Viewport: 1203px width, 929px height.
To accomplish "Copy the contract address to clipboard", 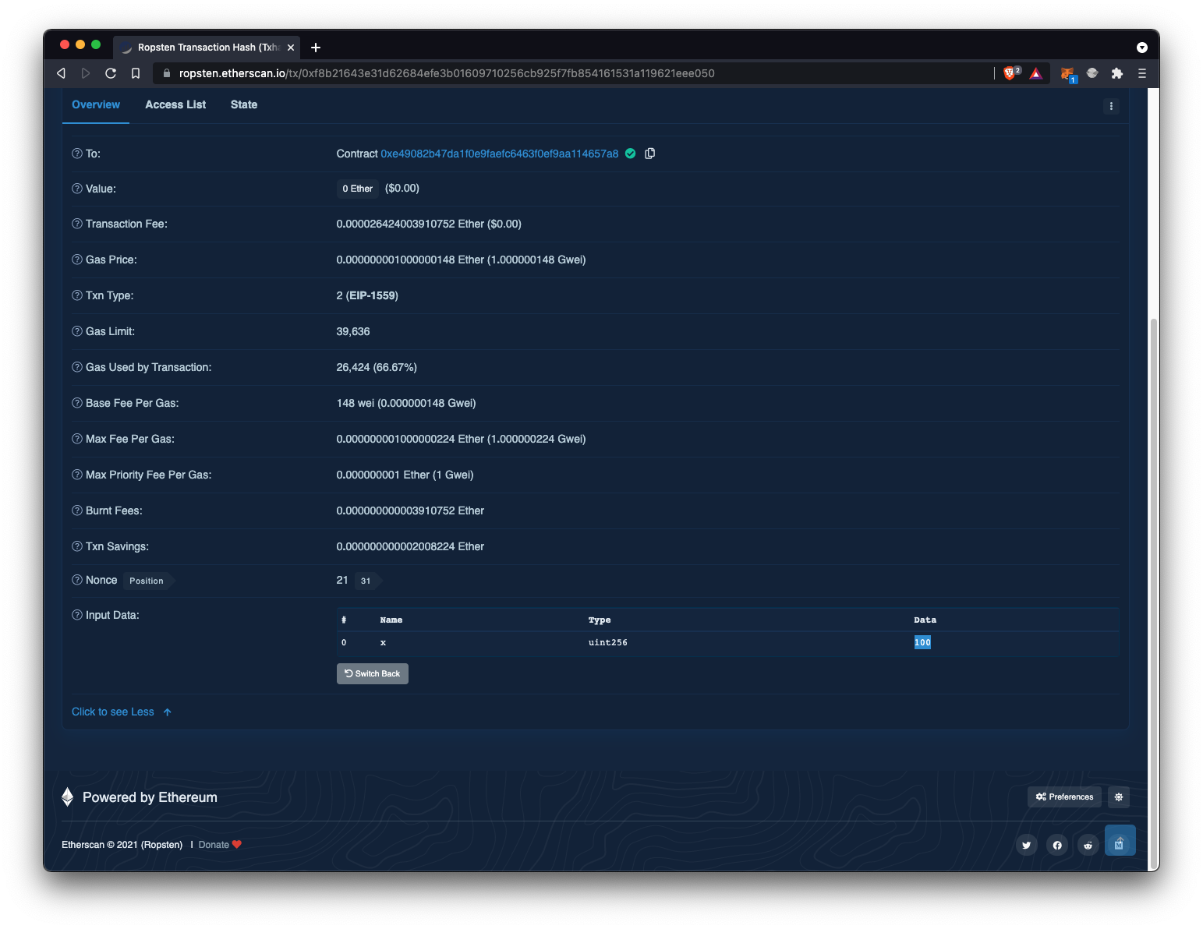I will pyautogui.click(x=649, y=154).
